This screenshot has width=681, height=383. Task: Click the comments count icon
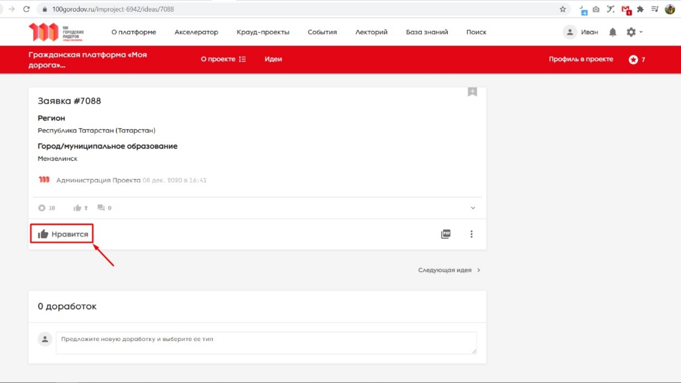click(x=101, y=208)
